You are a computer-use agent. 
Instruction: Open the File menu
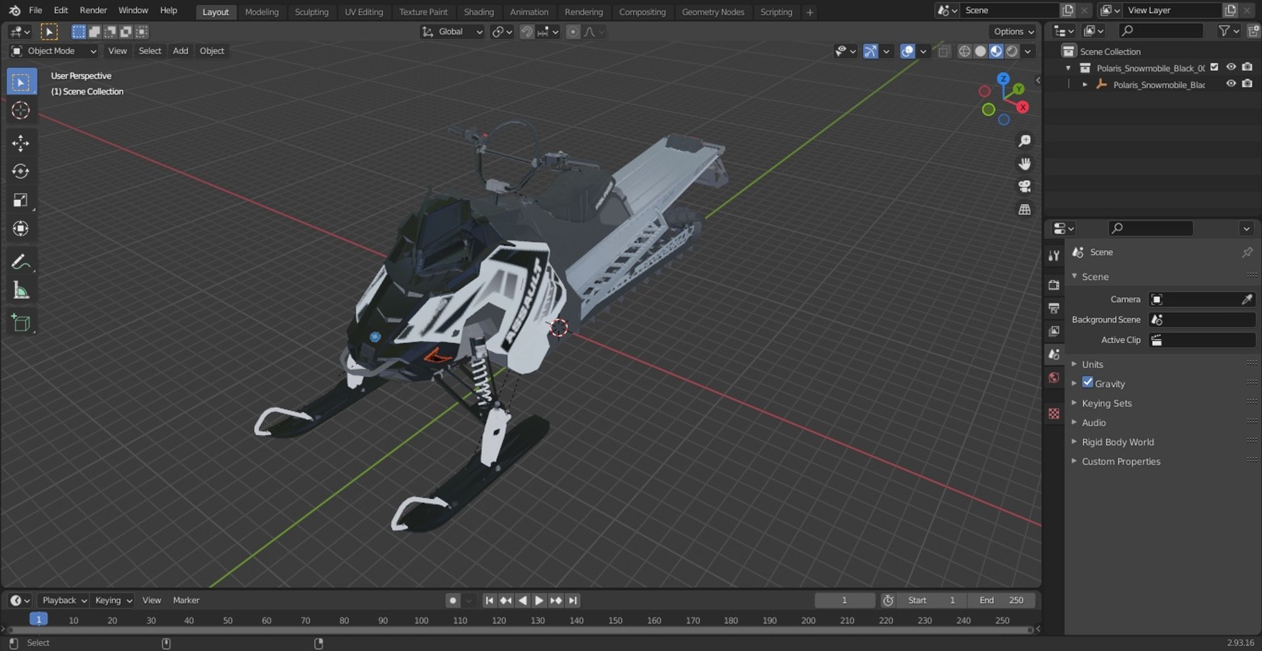[x=35, y=11]
